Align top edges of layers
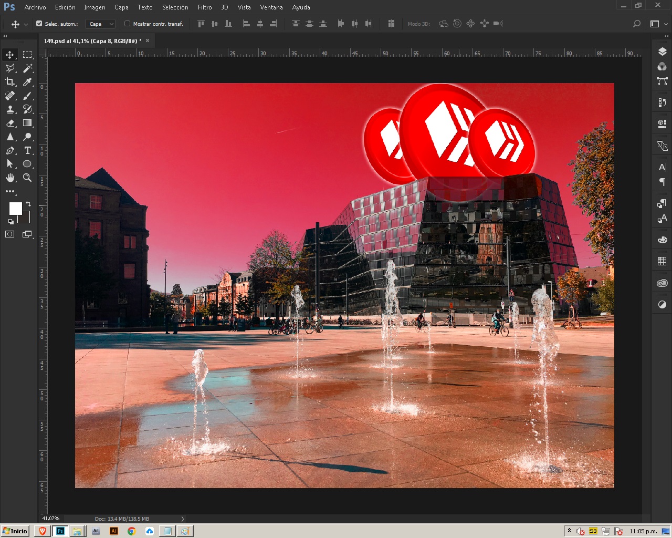The width and height of the screenshot is (672, 538). point(201,24)
